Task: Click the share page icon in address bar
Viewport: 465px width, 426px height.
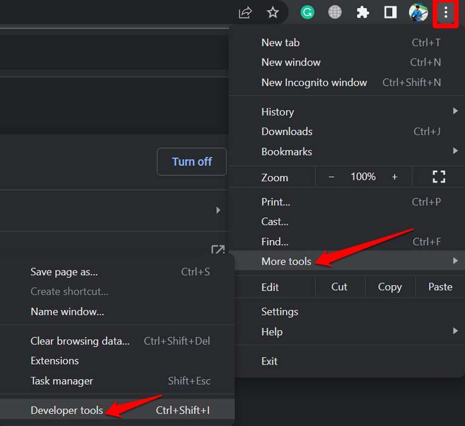Action: 245,13
